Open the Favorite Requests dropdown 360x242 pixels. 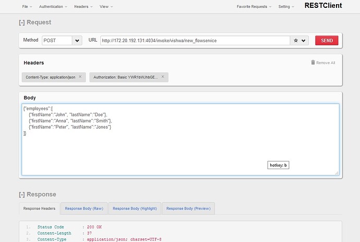254,7
